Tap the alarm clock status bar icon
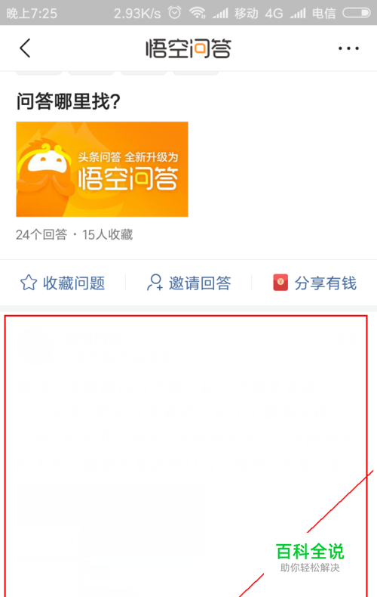Image resolution: width=377 pixels, height=597 pixels. click(x=175, y=13)
